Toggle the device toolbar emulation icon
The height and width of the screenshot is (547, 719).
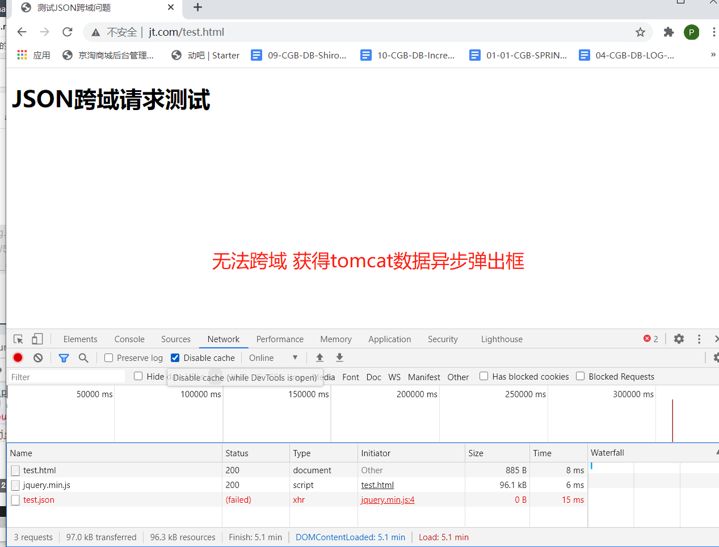[x=37, y=338]
